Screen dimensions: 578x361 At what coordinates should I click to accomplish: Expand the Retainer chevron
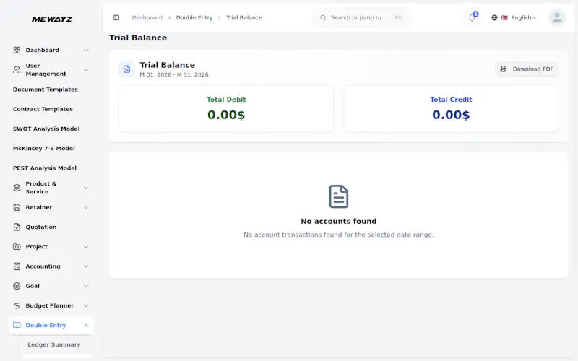click(86, 207)
